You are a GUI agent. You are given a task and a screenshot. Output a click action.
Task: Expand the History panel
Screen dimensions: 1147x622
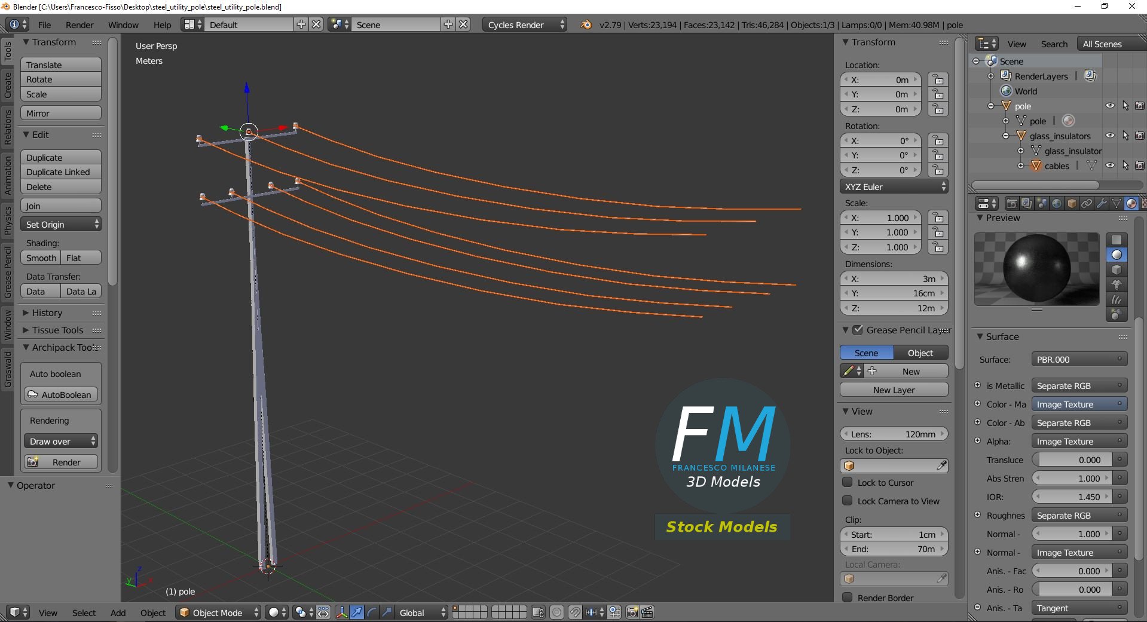click(x=47, y=312)
